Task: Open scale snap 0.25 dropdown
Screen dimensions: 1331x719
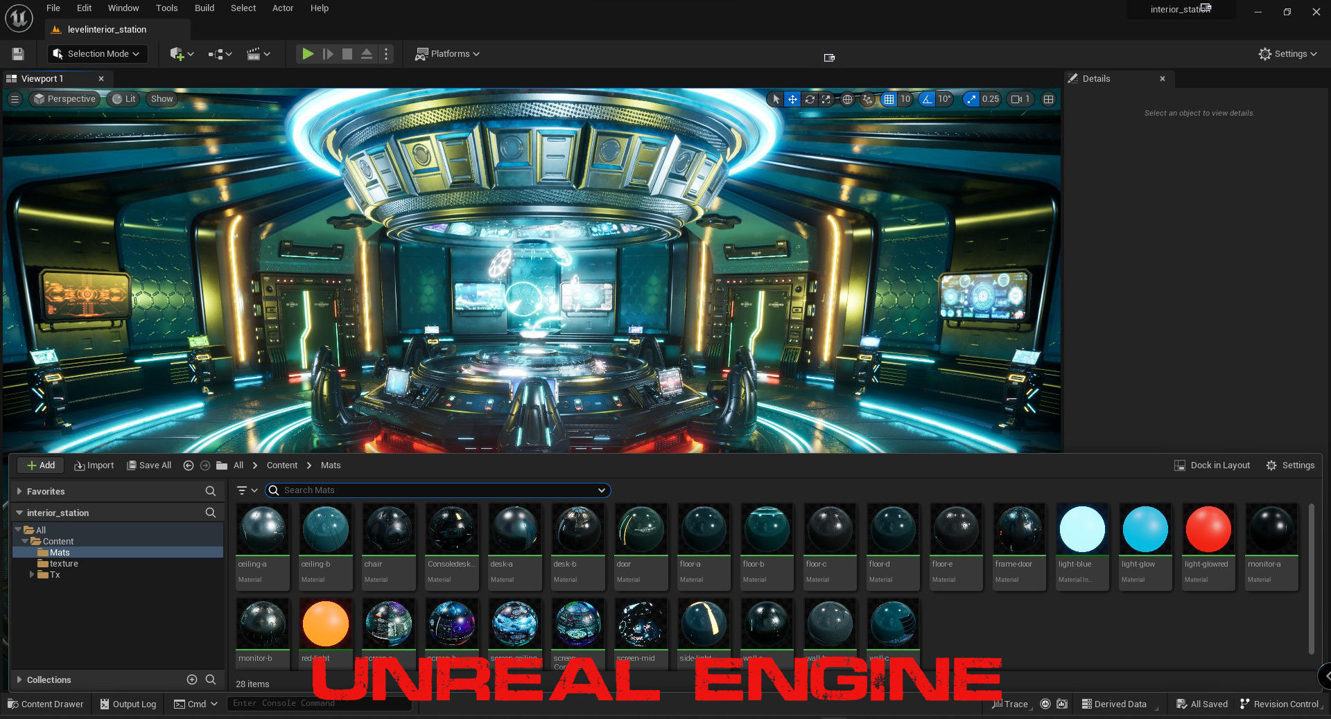Action: (x=991, y=99)
